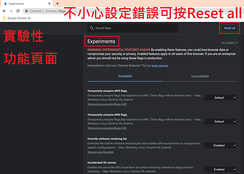Click the 'Temporarily unexpire M95 flags.' title

click(107, 91)
